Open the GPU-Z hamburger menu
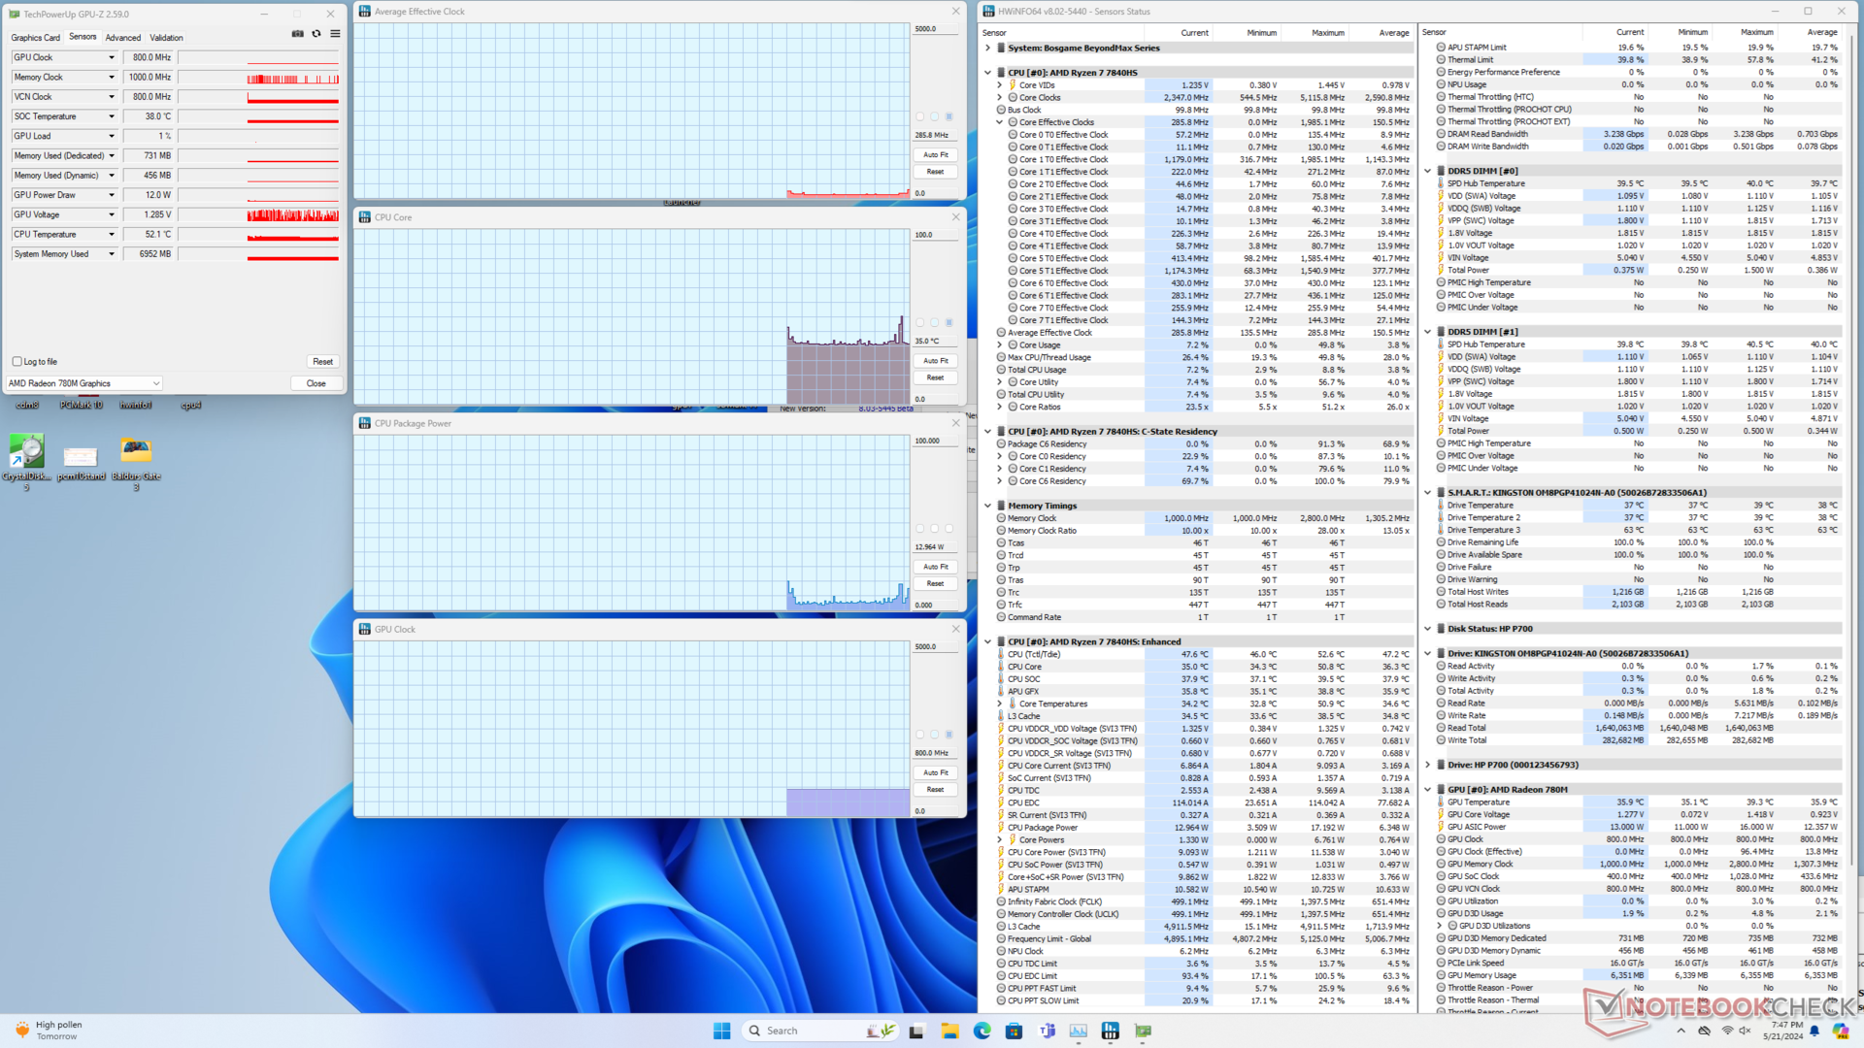Screen dimensions: 1864x1048 pos(335,34)
